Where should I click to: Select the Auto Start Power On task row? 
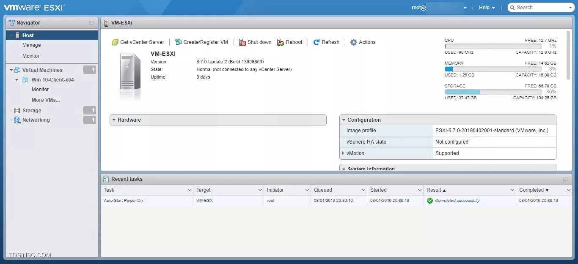336,201
